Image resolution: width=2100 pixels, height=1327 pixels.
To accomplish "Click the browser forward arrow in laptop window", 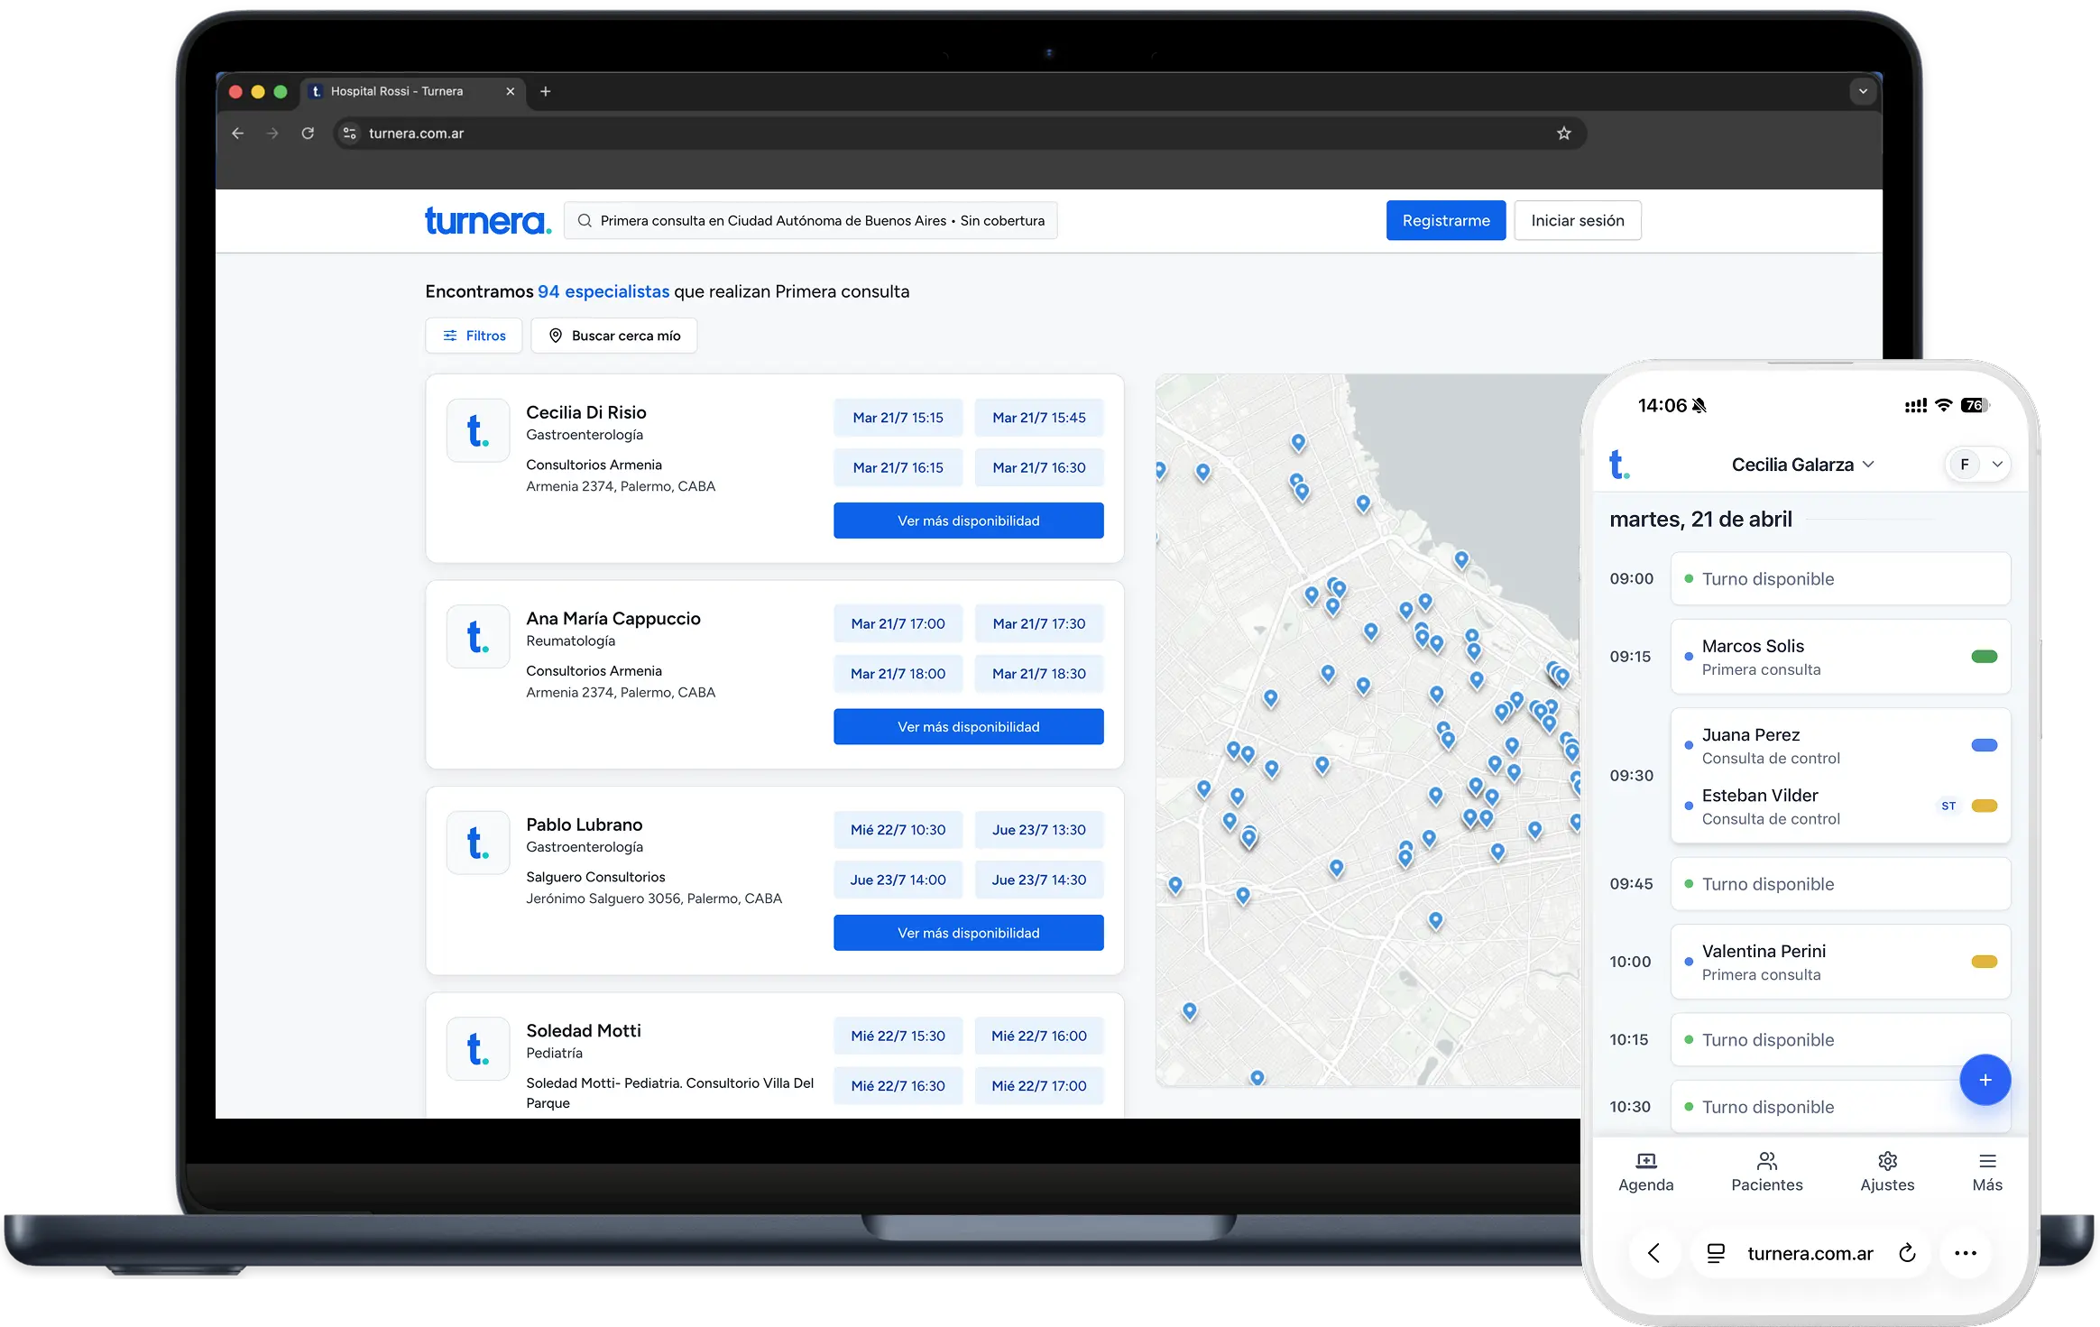I will (x=272, y=134).
